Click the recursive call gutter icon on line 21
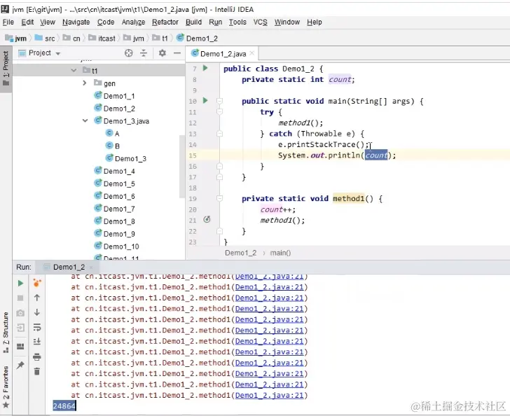Viewport: 510px width, 416px height. point(207,219)
